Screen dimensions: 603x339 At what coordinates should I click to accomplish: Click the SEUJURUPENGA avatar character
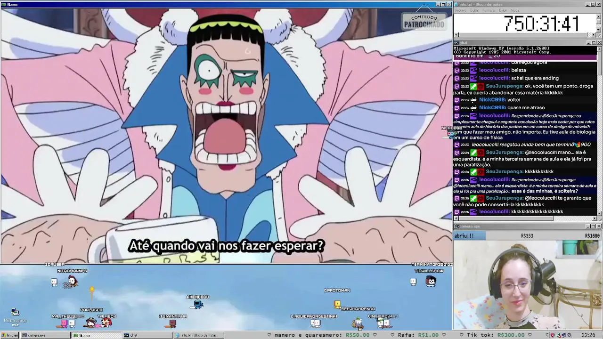[358, 323]
